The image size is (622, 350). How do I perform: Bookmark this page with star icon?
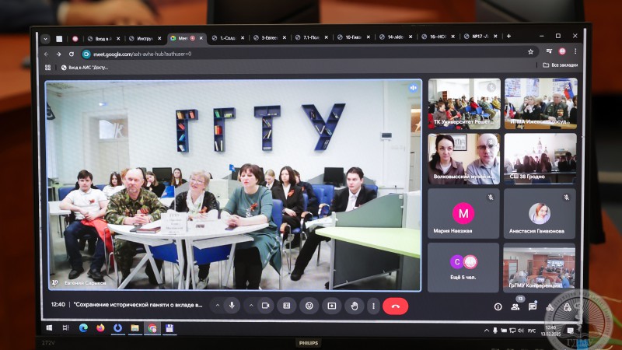click(530, 52)
